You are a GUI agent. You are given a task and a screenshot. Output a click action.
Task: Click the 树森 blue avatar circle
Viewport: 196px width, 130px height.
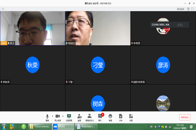(x=98, y=103)
